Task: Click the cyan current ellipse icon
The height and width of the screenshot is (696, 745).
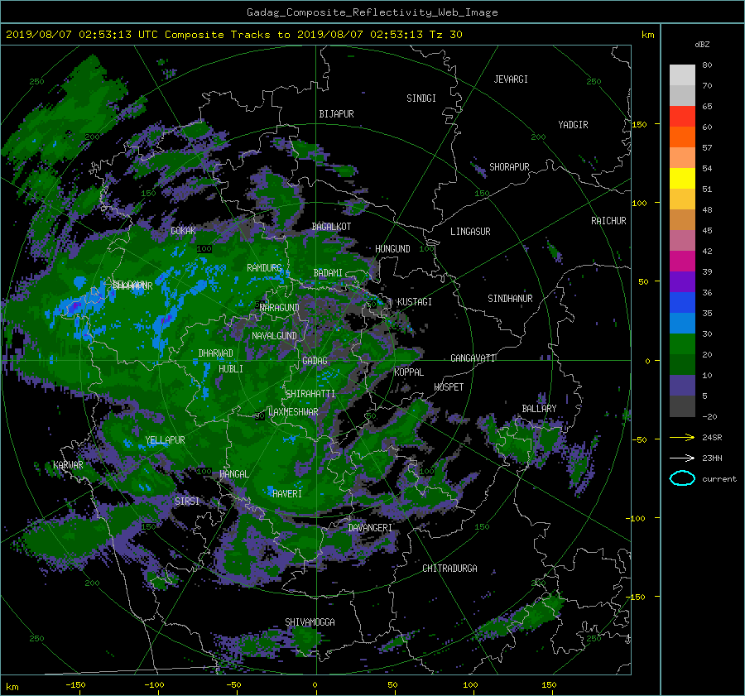Action: coord(682,478)
